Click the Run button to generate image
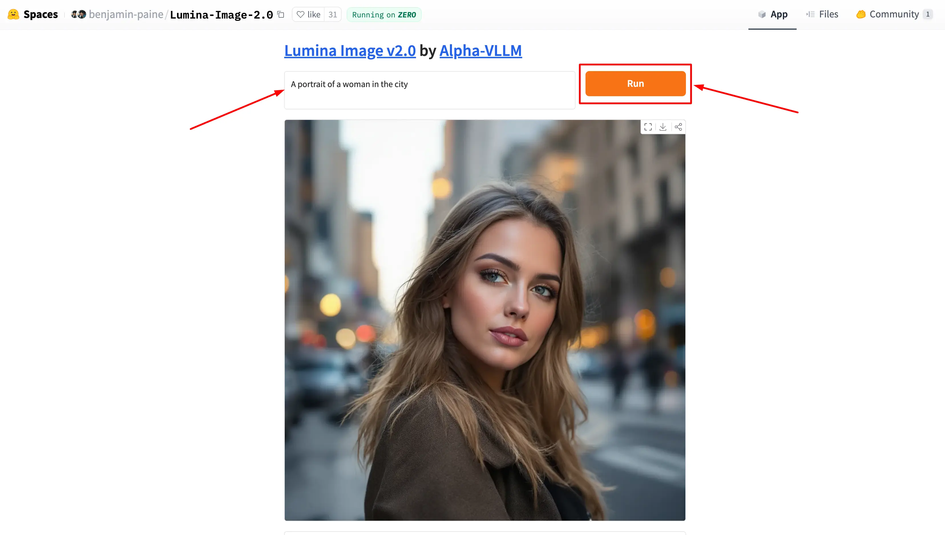This screenshot has height=535, width=945. click(x=635, y=83)
